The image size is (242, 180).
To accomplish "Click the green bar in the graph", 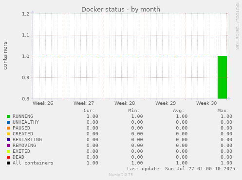I will 222,77.
